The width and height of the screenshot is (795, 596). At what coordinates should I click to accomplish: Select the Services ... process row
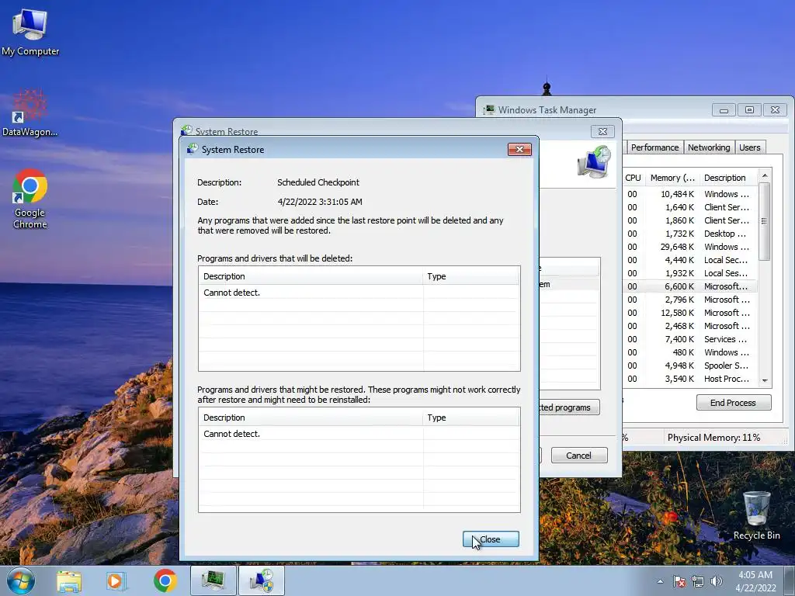689,339
